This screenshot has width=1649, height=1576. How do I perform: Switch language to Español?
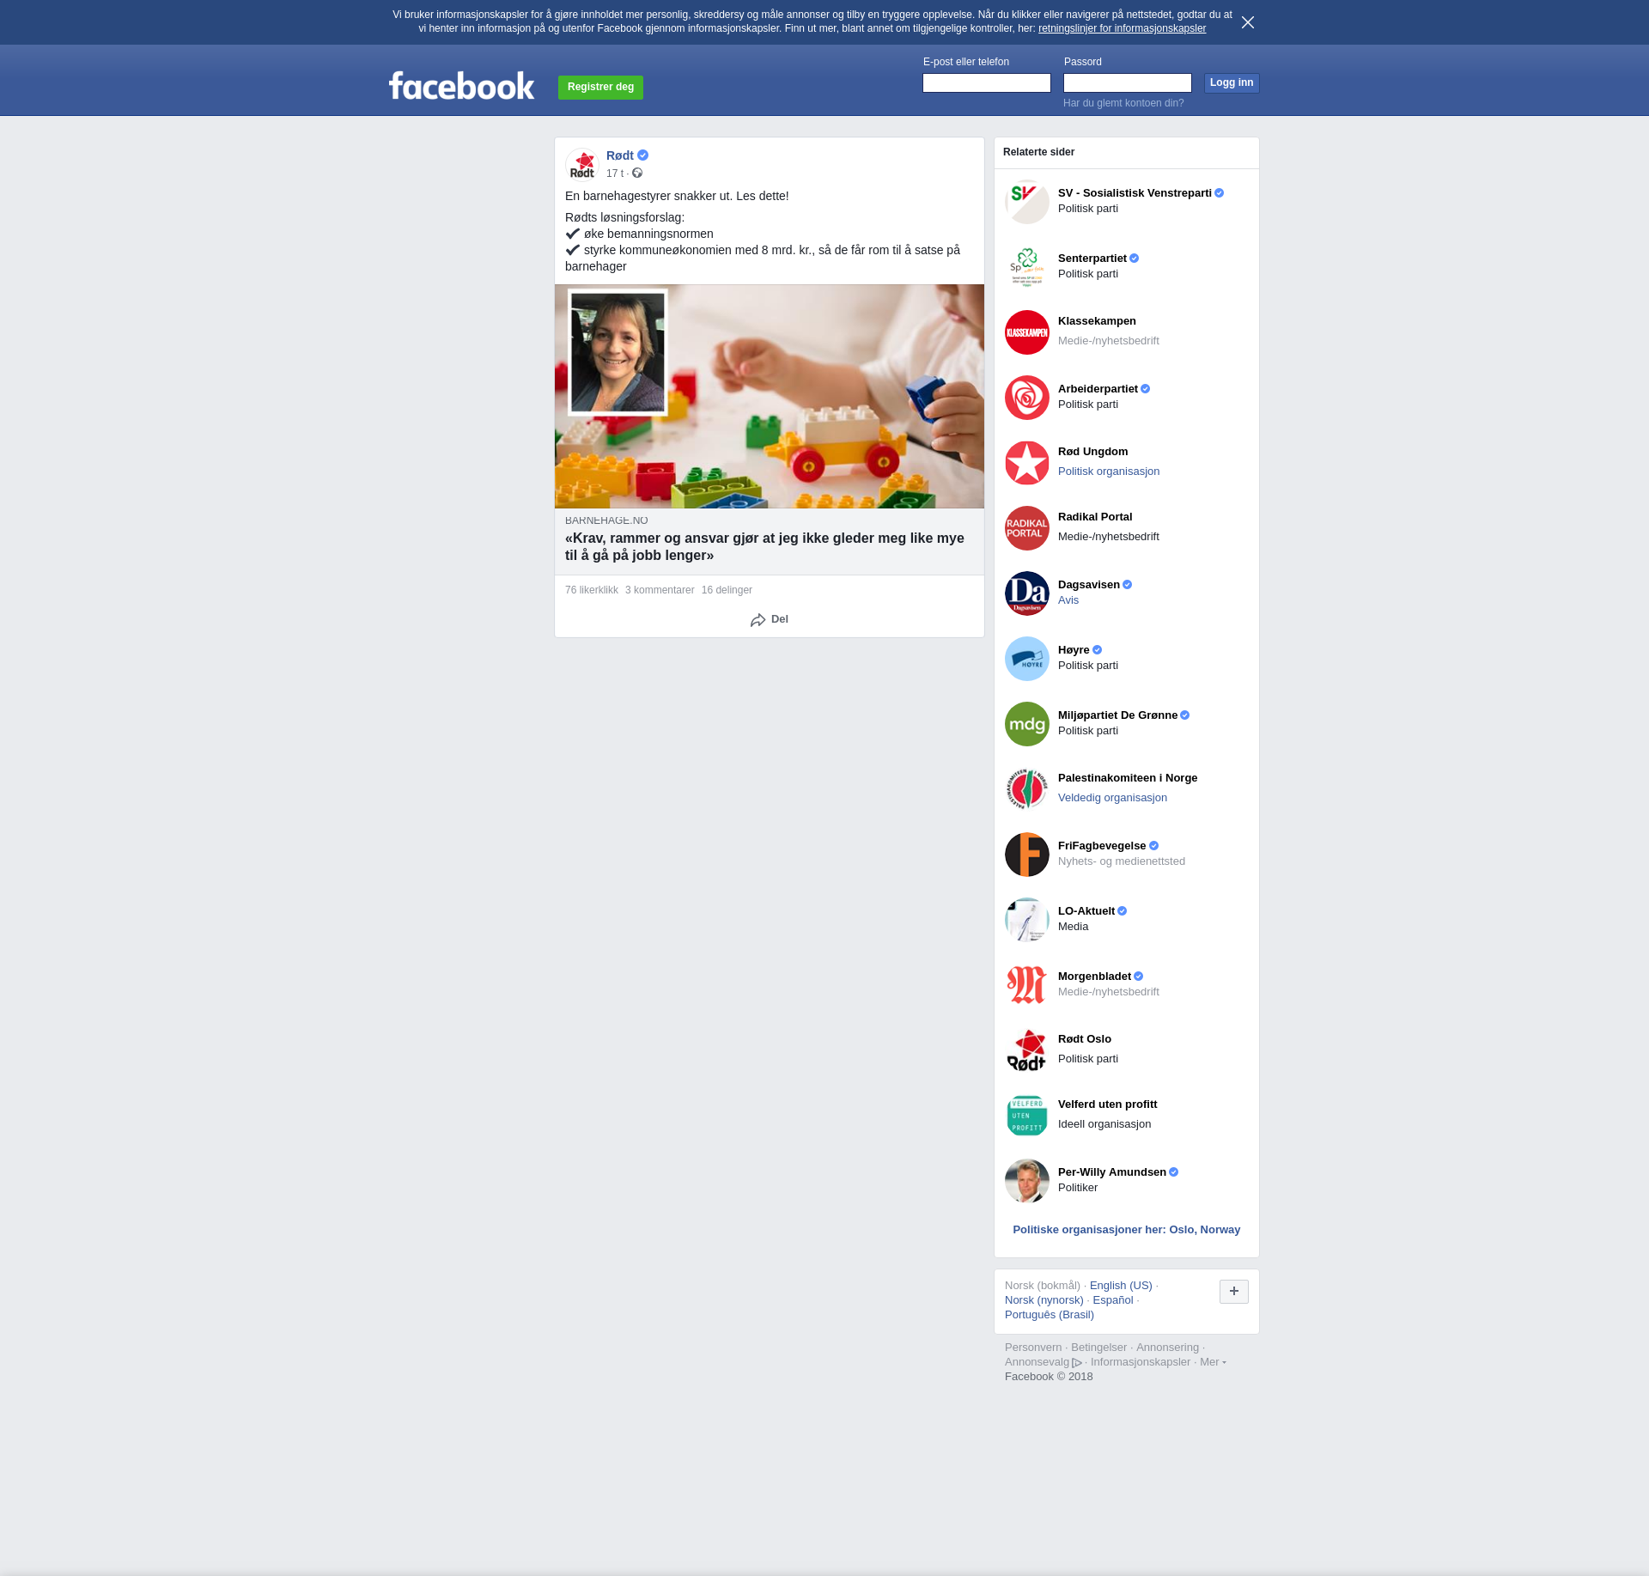[1113, 1300]
